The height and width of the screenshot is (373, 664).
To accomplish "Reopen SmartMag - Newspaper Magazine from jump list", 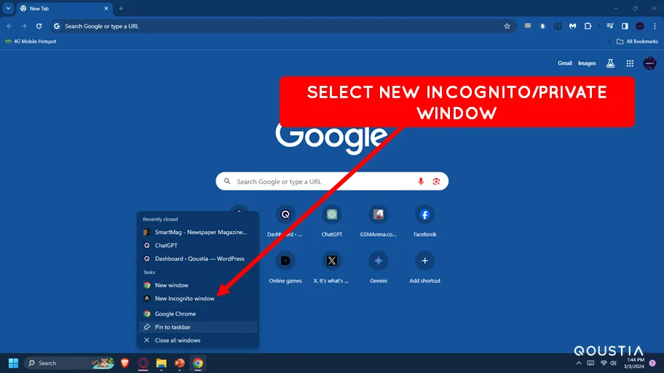I will tap(198, 232).
